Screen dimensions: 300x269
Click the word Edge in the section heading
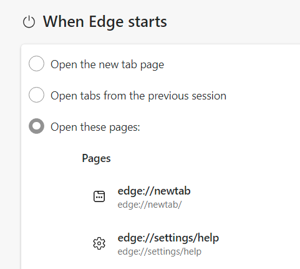[106, 22]
